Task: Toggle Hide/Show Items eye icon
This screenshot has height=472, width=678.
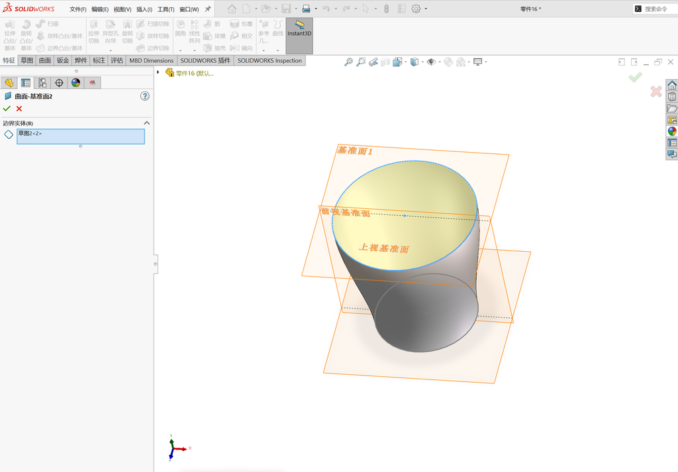Action: [x=431, y=62]
